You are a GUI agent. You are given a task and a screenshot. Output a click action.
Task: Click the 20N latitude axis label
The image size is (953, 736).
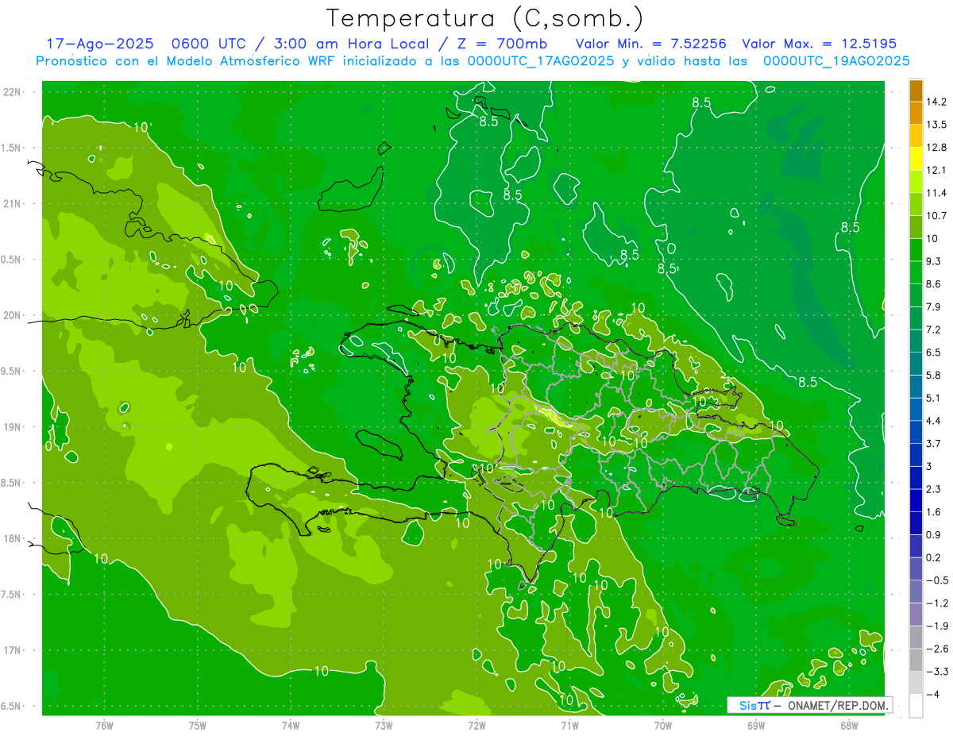[12, 315]
